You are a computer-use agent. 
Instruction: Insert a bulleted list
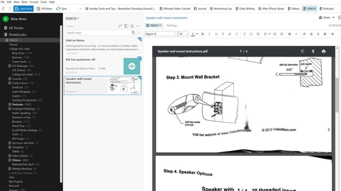tap(244, 34)
